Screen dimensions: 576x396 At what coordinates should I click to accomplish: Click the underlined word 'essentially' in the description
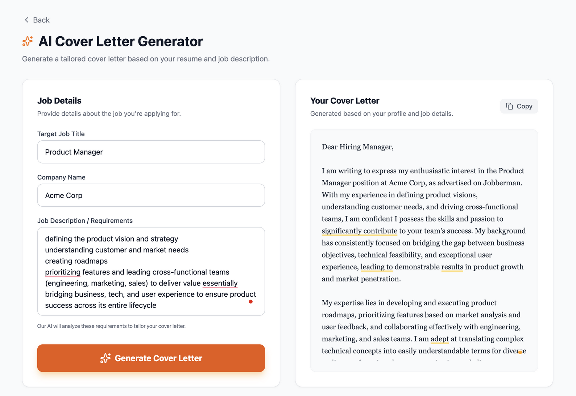(220, 283)
